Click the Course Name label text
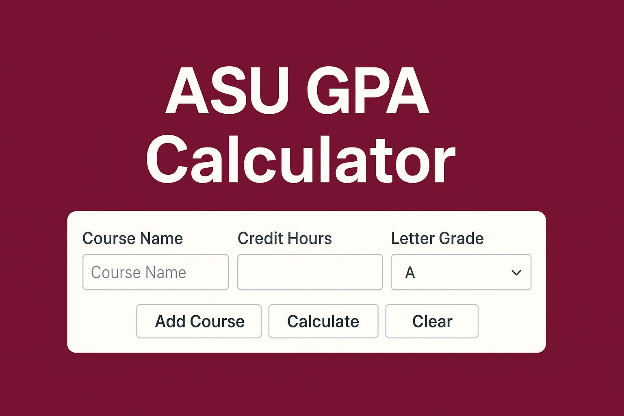The image size is (624, 416). [132, 238]
